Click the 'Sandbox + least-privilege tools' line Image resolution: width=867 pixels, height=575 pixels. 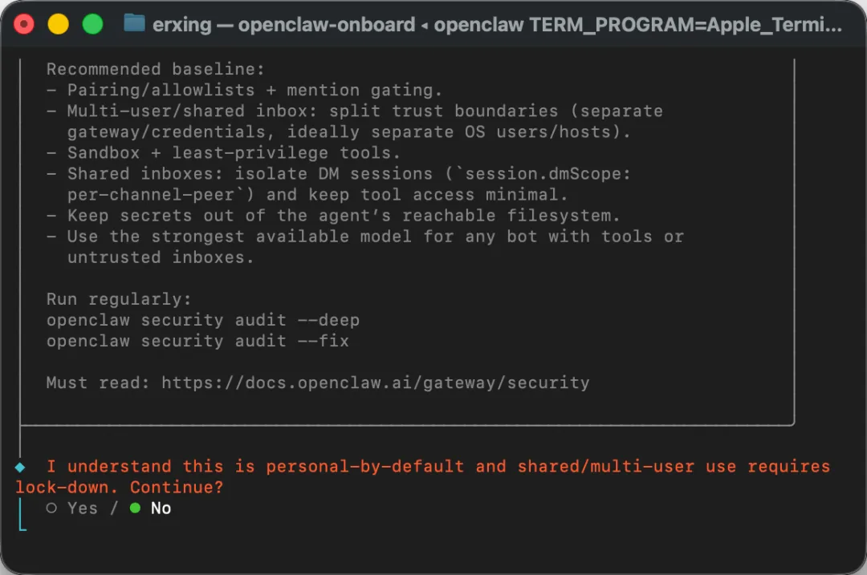pyautogui.click(x=223, y=153)
